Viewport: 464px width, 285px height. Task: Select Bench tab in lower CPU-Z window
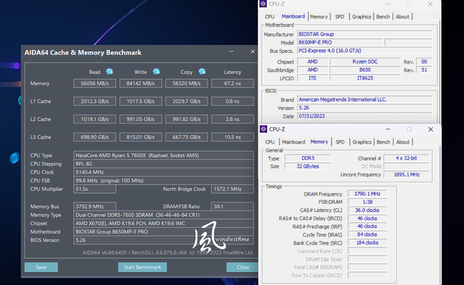(x=383, y=142)
